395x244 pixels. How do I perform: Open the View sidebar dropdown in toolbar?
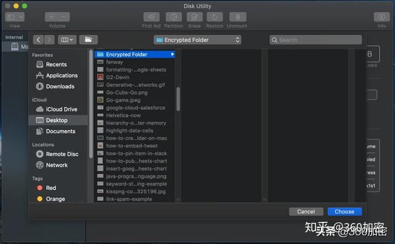[15, 17]
